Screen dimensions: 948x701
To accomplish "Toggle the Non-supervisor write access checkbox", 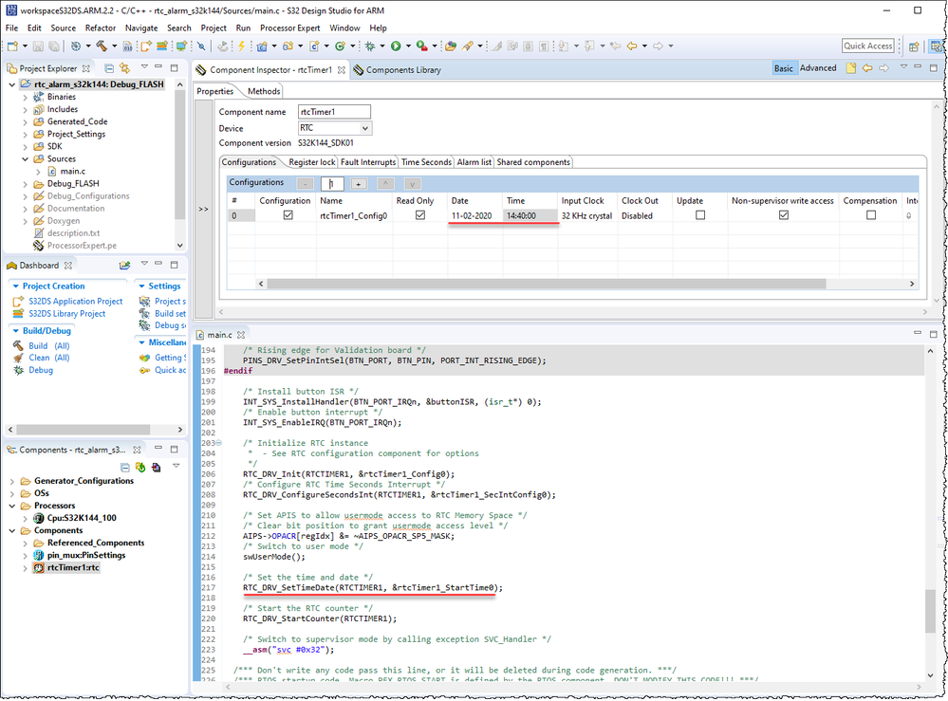I will pyautogui.click(x=783, y=215).
